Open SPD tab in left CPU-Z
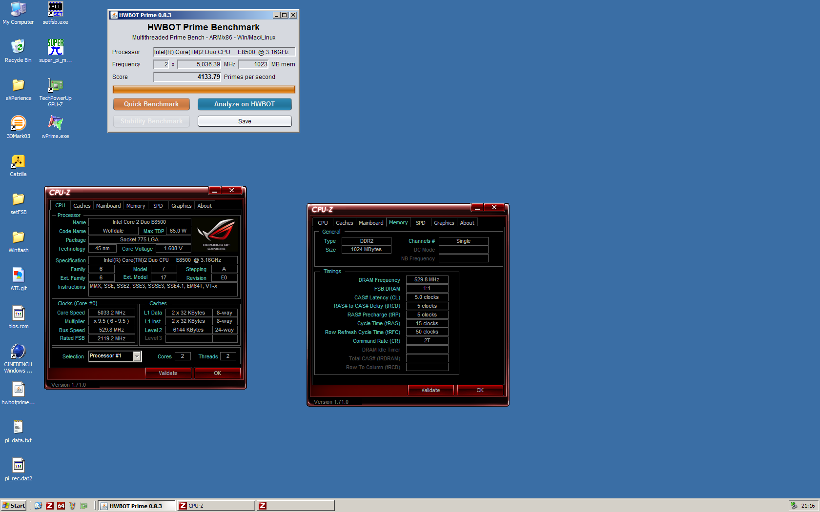The image size is (820, 512). 158,206
